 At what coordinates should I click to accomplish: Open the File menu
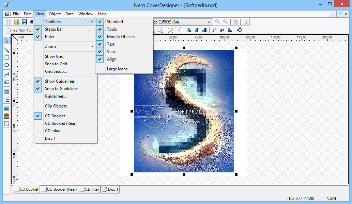point(16,14)
